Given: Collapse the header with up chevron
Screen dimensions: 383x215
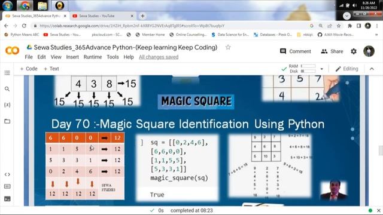Looking at the screenshot, I should point(372,69).
